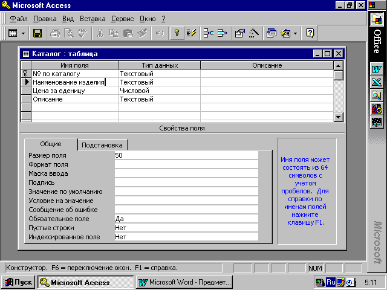Switch to the Подстановка tab

(102, 145)
